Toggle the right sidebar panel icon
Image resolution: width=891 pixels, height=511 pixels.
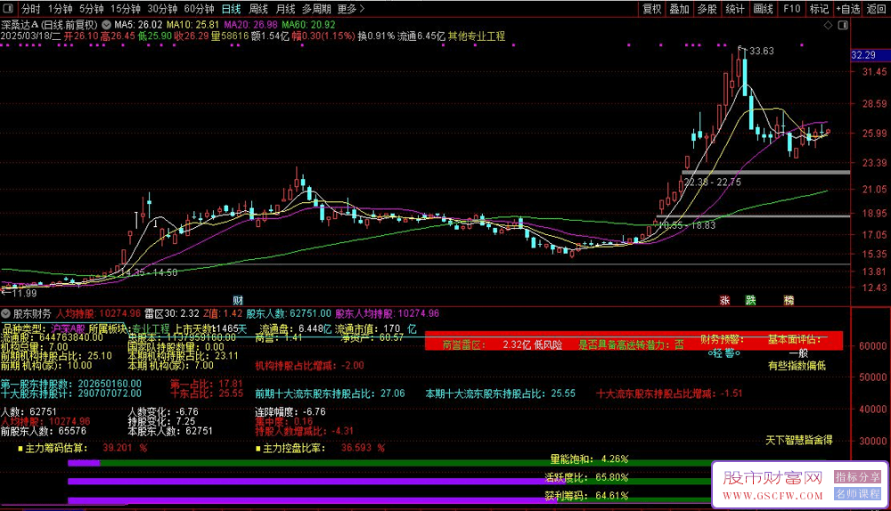pos(843,25)
